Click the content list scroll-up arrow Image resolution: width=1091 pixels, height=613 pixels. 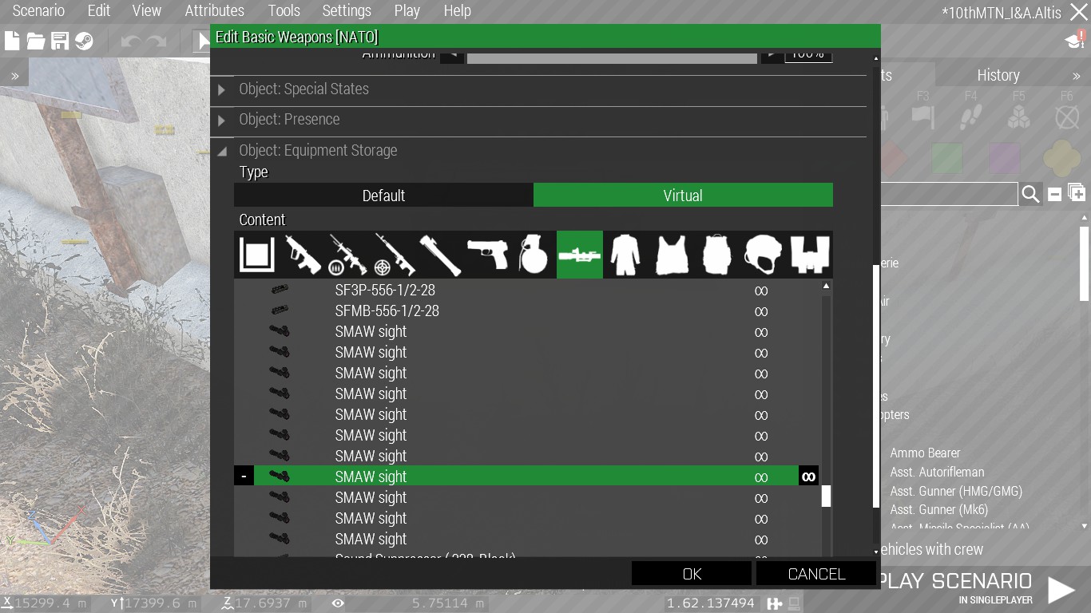826,286
